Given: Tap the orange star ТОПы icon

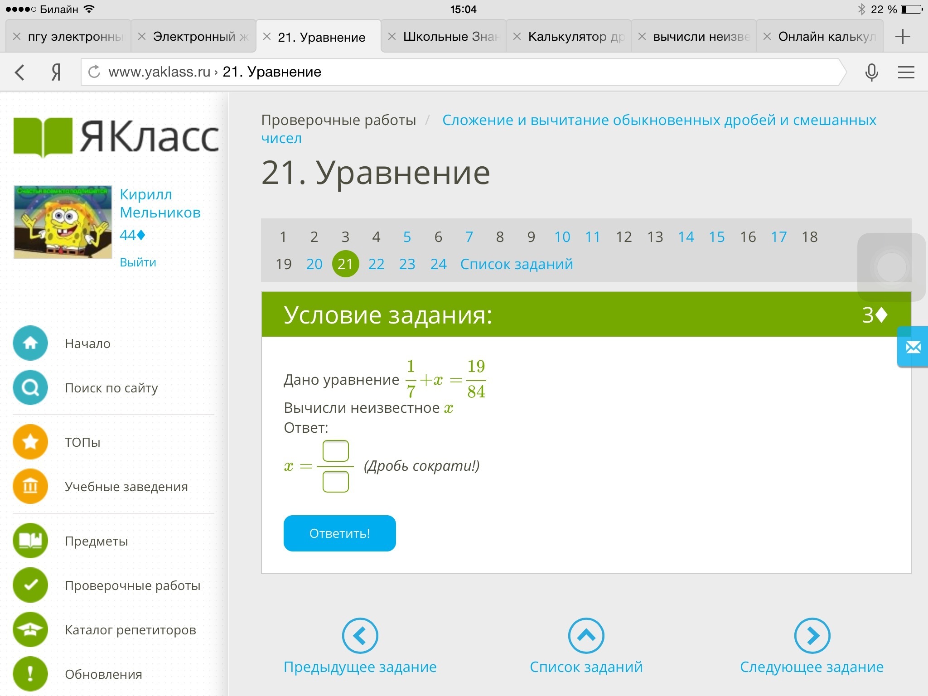Looking at the screenshot, I should click(30, 441).
